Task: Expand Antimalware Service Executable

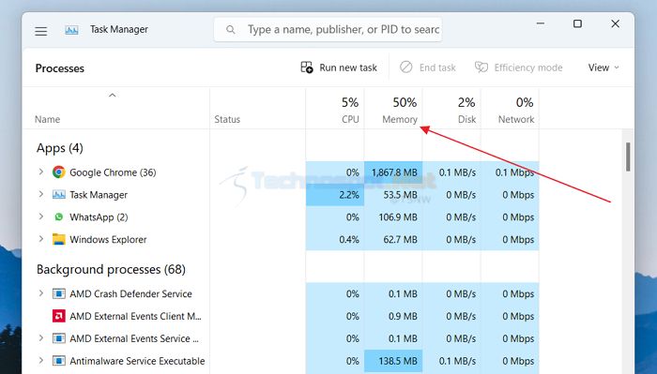Action: tap(41, 360)
